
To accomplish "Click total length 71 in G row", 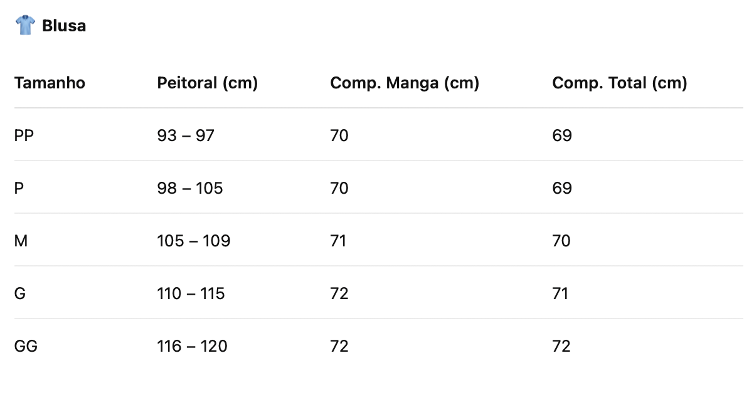I will 560,293.
